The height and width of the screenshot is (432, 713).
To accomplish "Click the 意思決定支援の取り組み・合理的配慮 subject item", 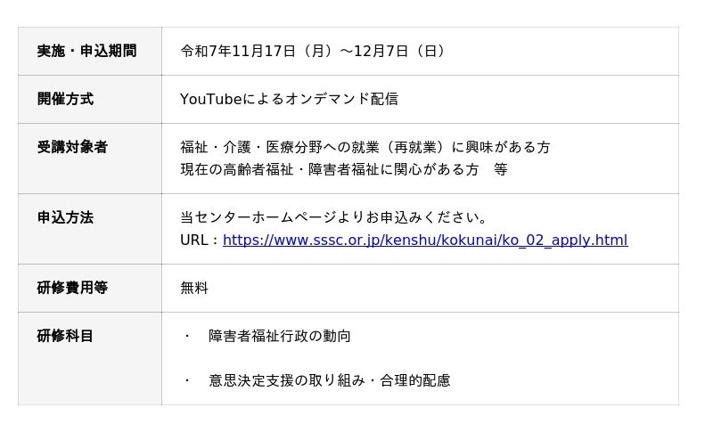I will 330,380.
